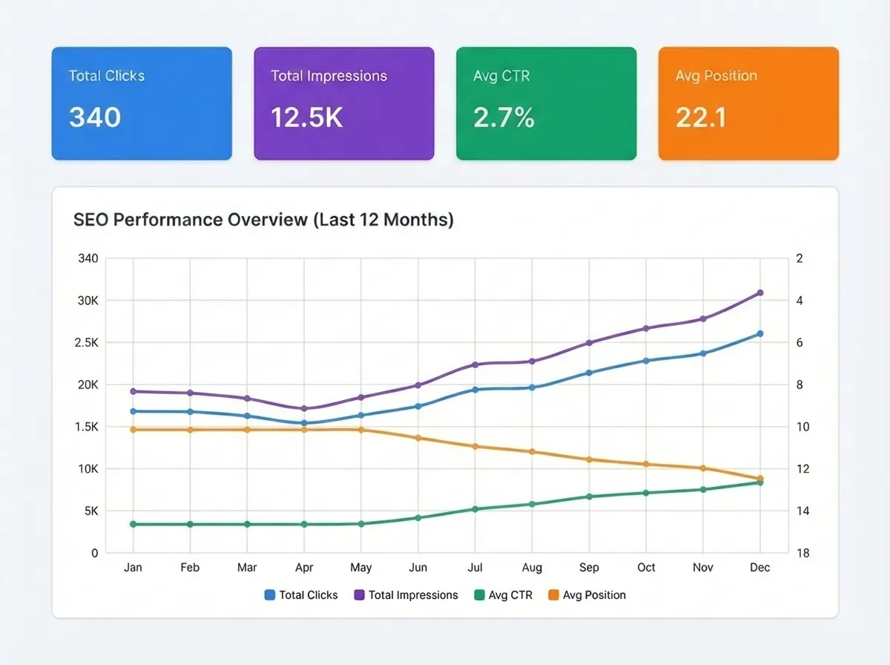Select the April Total Impressions data point
Screen dimensions: 890x665
304,408
